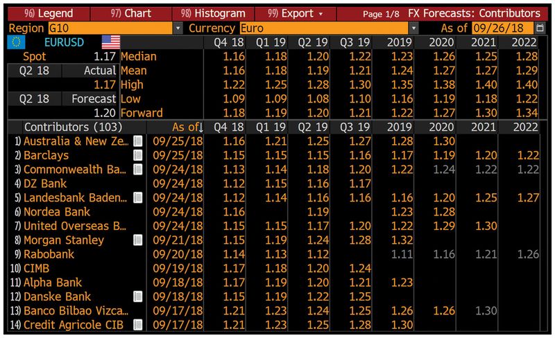Click the Nordea Bank contributor link

pyautogui.click(x=57, y=212)
